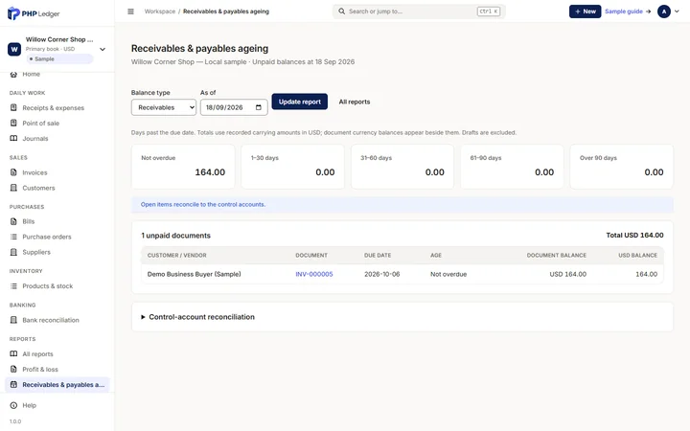Open invoice INV-000005 link
The width and height of the screenshot is (690, 431).
[x=314, y=274]
